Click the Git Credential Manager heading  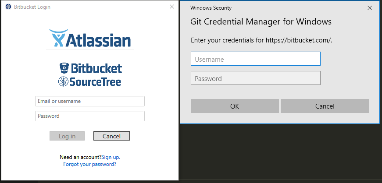(x=261, y=21)
